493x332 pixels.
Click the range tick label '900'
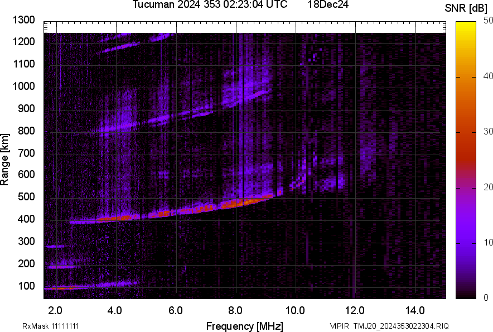click(26, 108)
